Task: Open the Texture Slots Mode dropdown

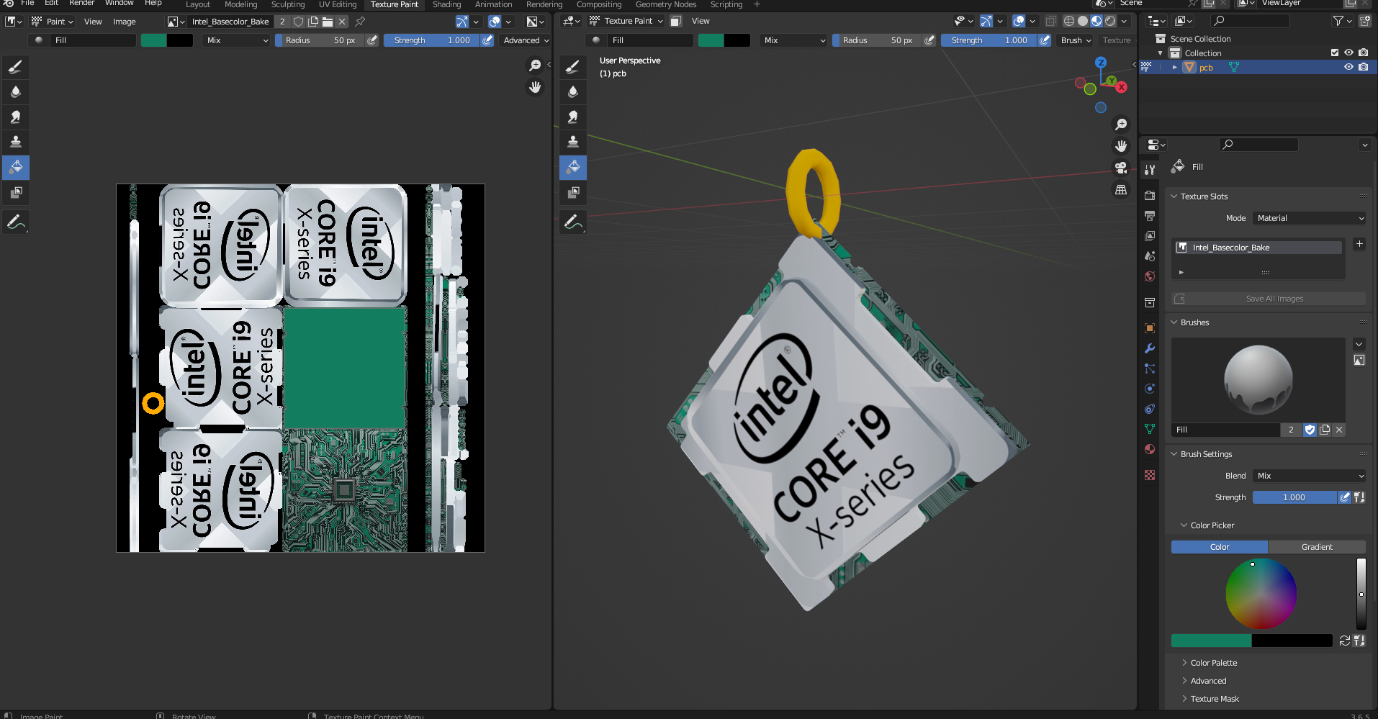Action: [1310, 218]
